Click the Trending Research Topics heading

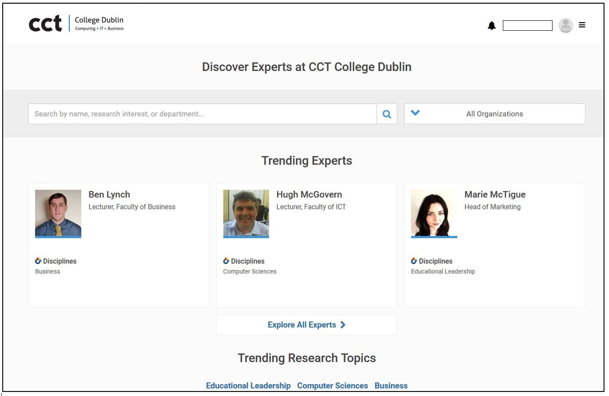tap(307, 358)
